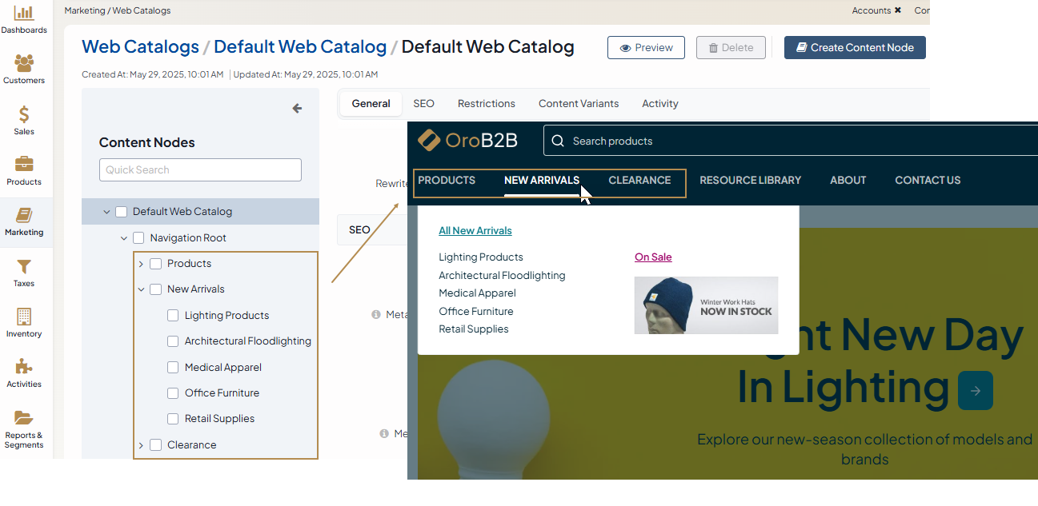Click the OroB2B storefront logo
Viewport: 1038px width, 506px height.
(468, 141)
